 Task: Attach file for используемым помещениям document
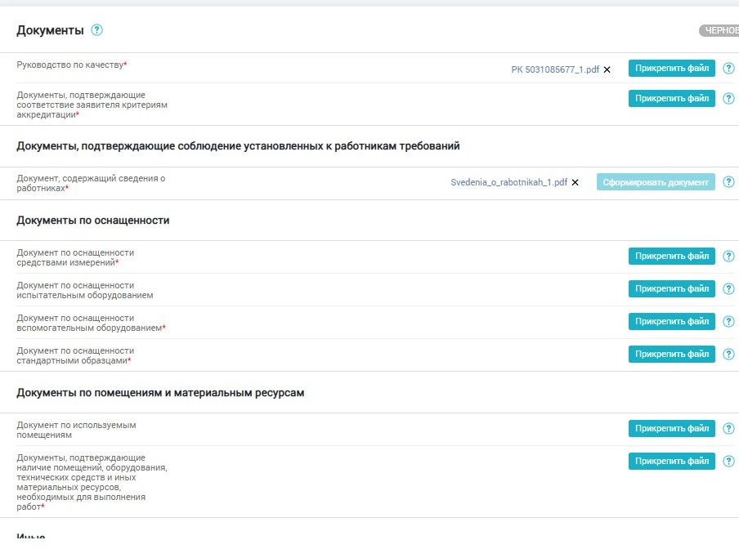(671, 429)
